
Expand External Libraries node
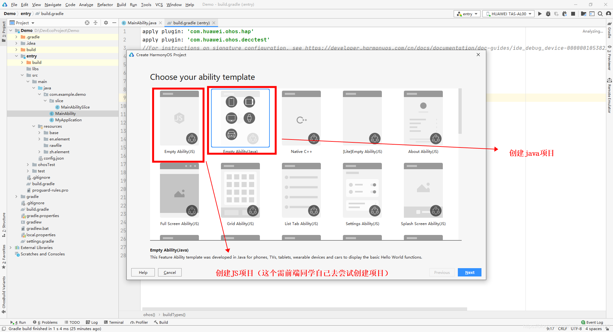[11, 248]
